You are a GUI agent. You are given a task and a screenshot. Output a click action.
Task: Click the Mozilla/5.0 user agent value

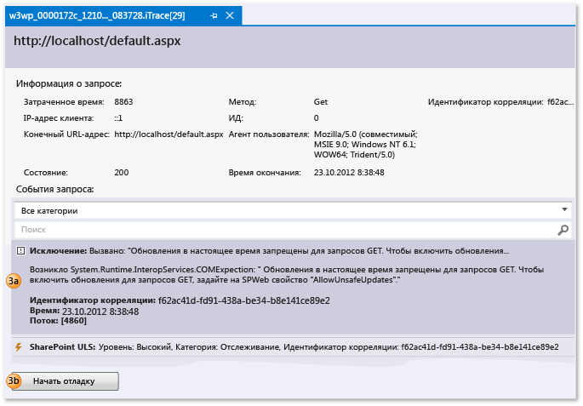pyautogui.click(x=365, y=144)
